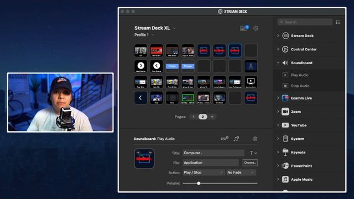Click the System category icon
This screenshot has height=199, width=354.
pos(285,139)
